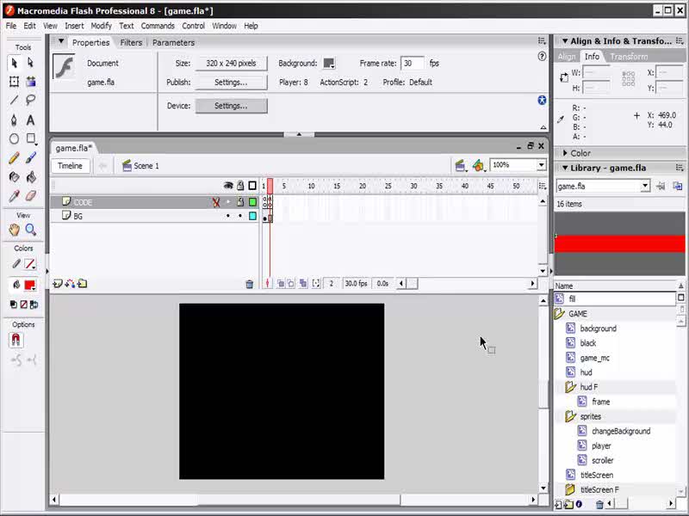Open the stage zoom percentage dropdown
689x516 pixels.
tap(541, 165)
